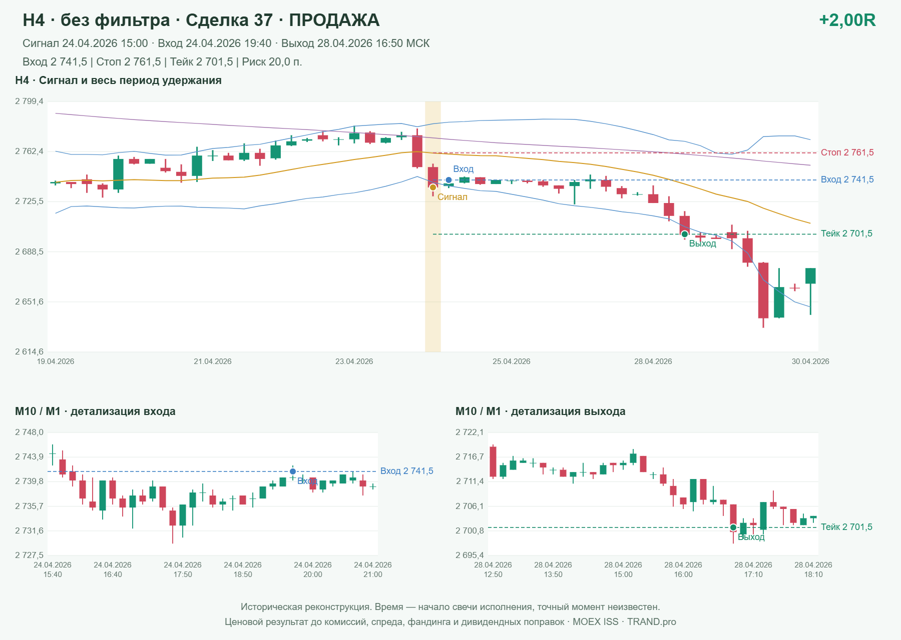
Task: Click the '2 762,4' price axis label
Action: tap(29, 151)
